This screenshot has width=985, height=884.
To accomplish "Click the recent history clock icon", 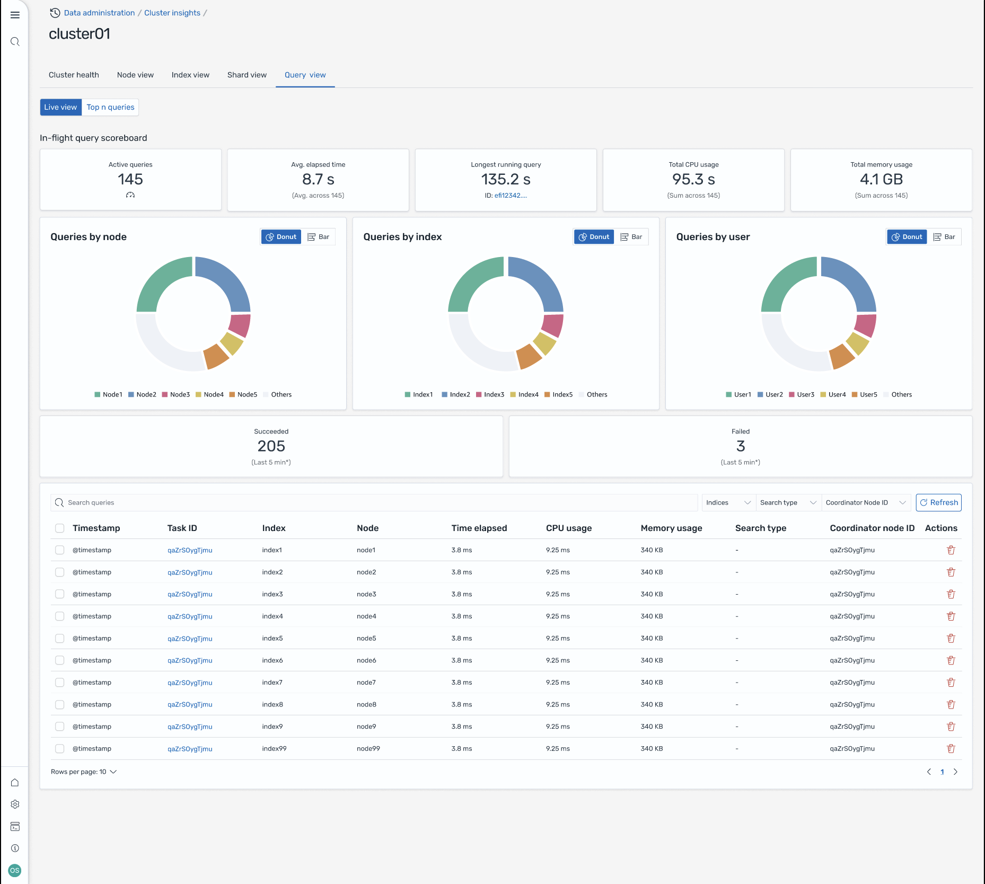I will coord(55,13).
